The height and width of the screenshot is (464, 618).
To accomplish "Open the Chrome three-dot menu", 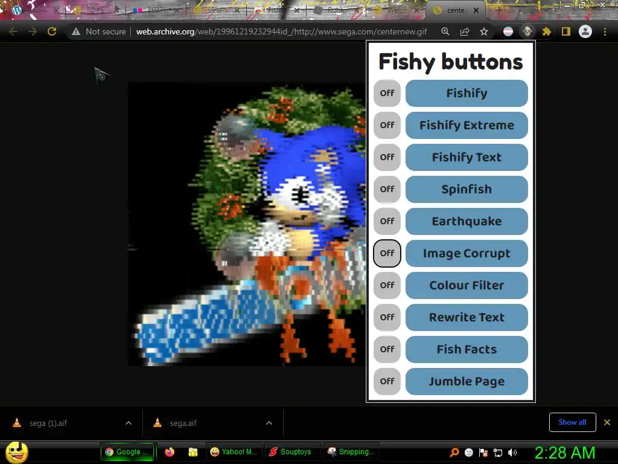I will (x=605, y=31).
